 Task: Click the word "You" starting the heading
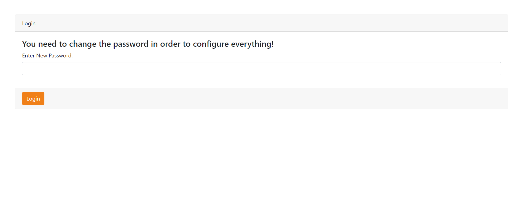pos(29,44)
